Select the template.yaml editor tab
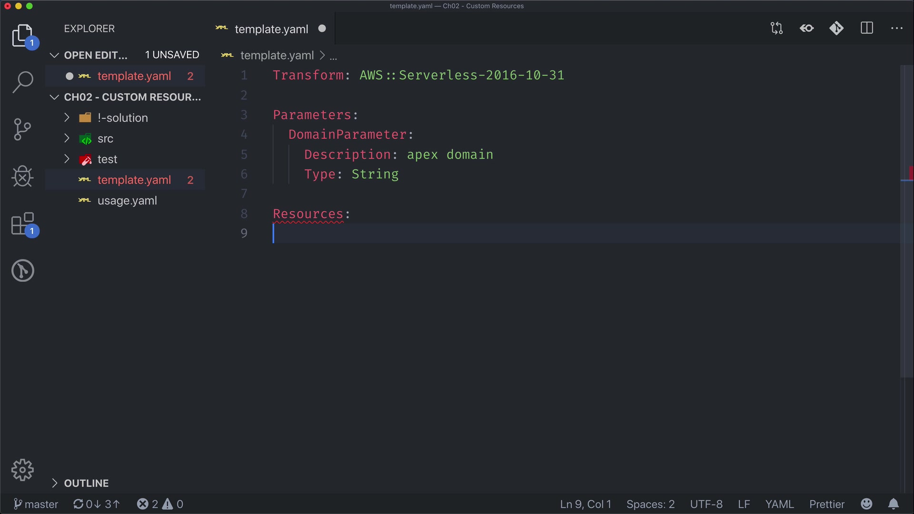The image size is (914, 514). point(271,29)
